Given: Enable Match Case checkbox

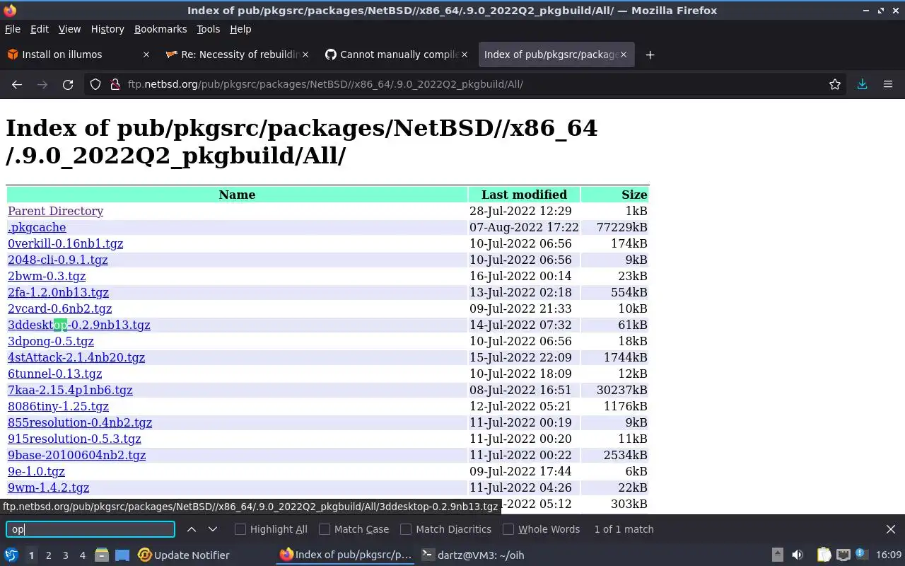Looking at the screenshot, I should pyautogui.click(x=325, y=529).
